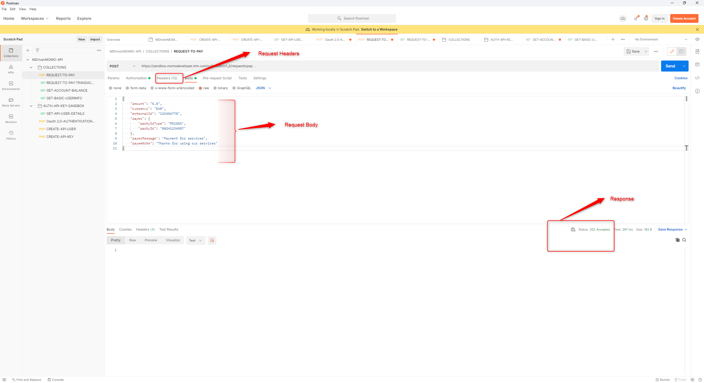704x383 pixels.
Task: Click the Environments sidebar icon
Action: pyautogui.click(x=11, y=86)
